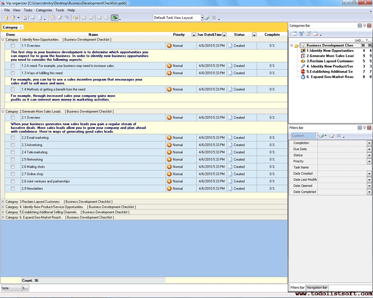Pin the Categories Bar using the pushpin icon
The width and height of the screenshot is (373, 298).
coord(364,26)
